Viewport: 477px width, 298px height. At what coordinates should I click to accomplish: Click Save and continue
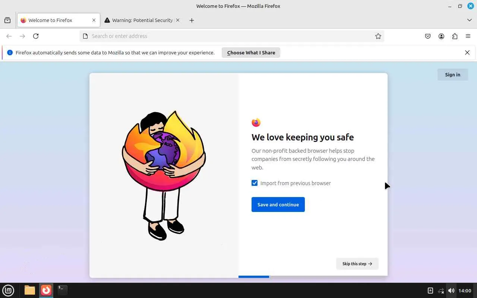click(278, 205)
